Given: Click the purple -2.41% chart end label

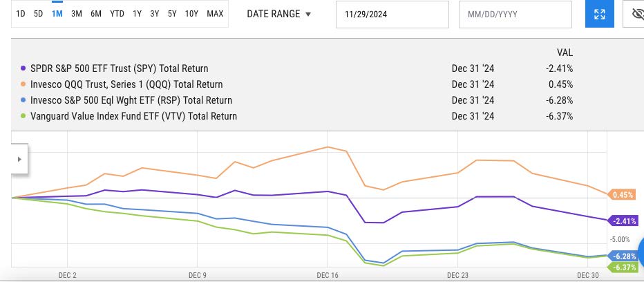Looking at the screenshot, I should point(623,221).
